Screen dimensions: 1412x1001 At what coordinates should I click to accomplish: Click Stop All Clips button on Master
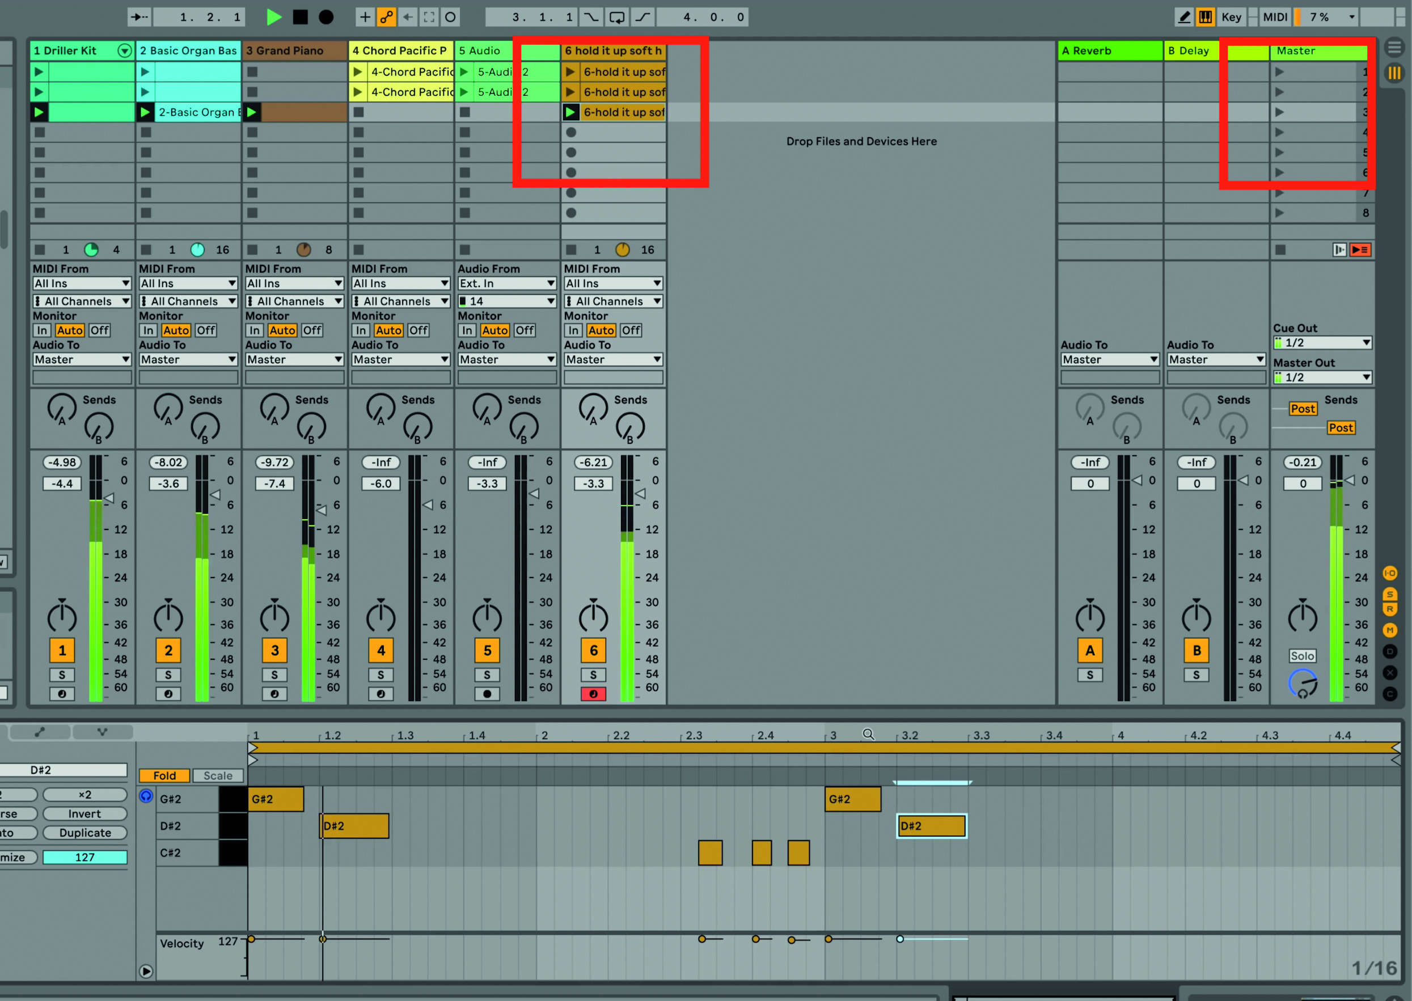point(1280,249)
